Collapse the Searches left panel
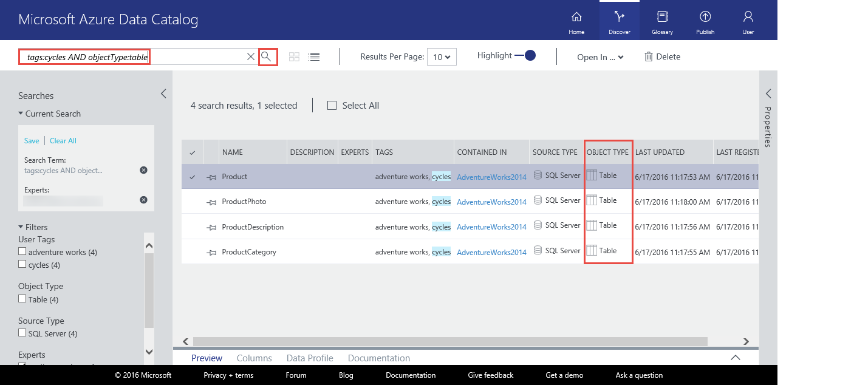 click(163, 94)
